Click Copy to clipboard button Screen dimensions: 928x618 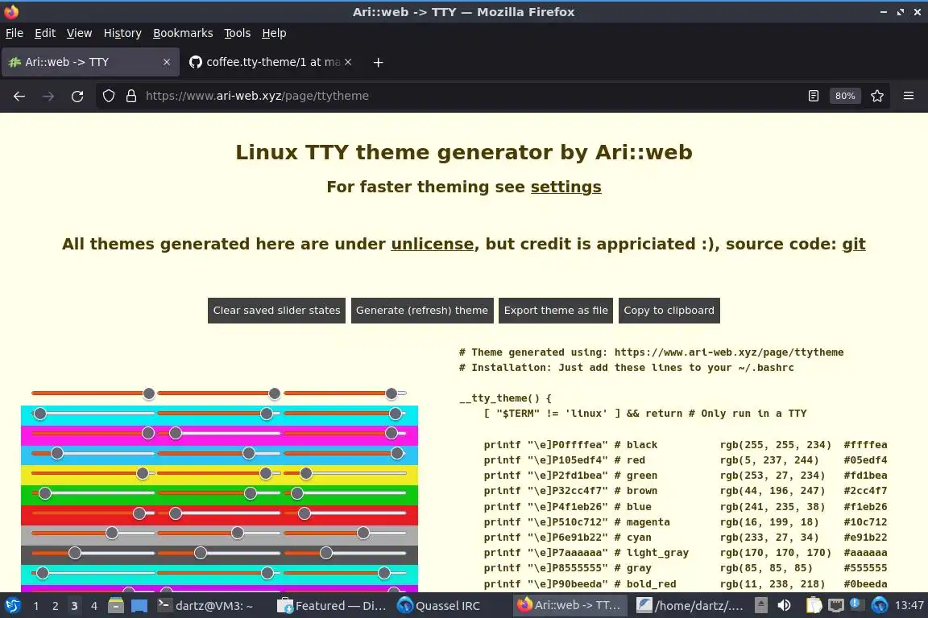669,311
